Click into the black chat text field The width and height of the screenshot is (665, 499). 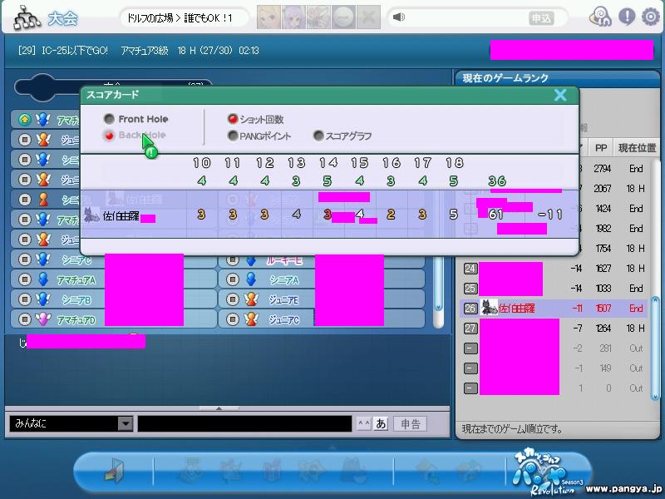244,423
